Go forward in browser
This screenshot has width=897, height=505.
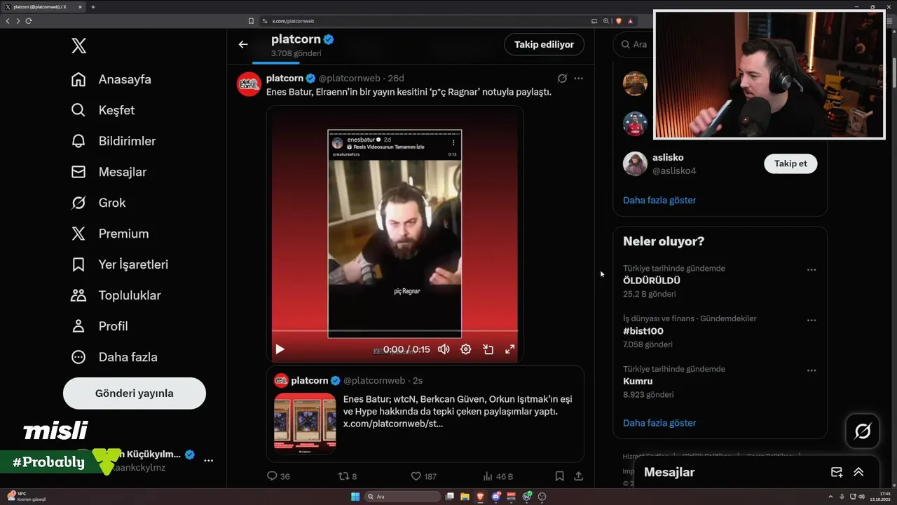coord(18,21)
